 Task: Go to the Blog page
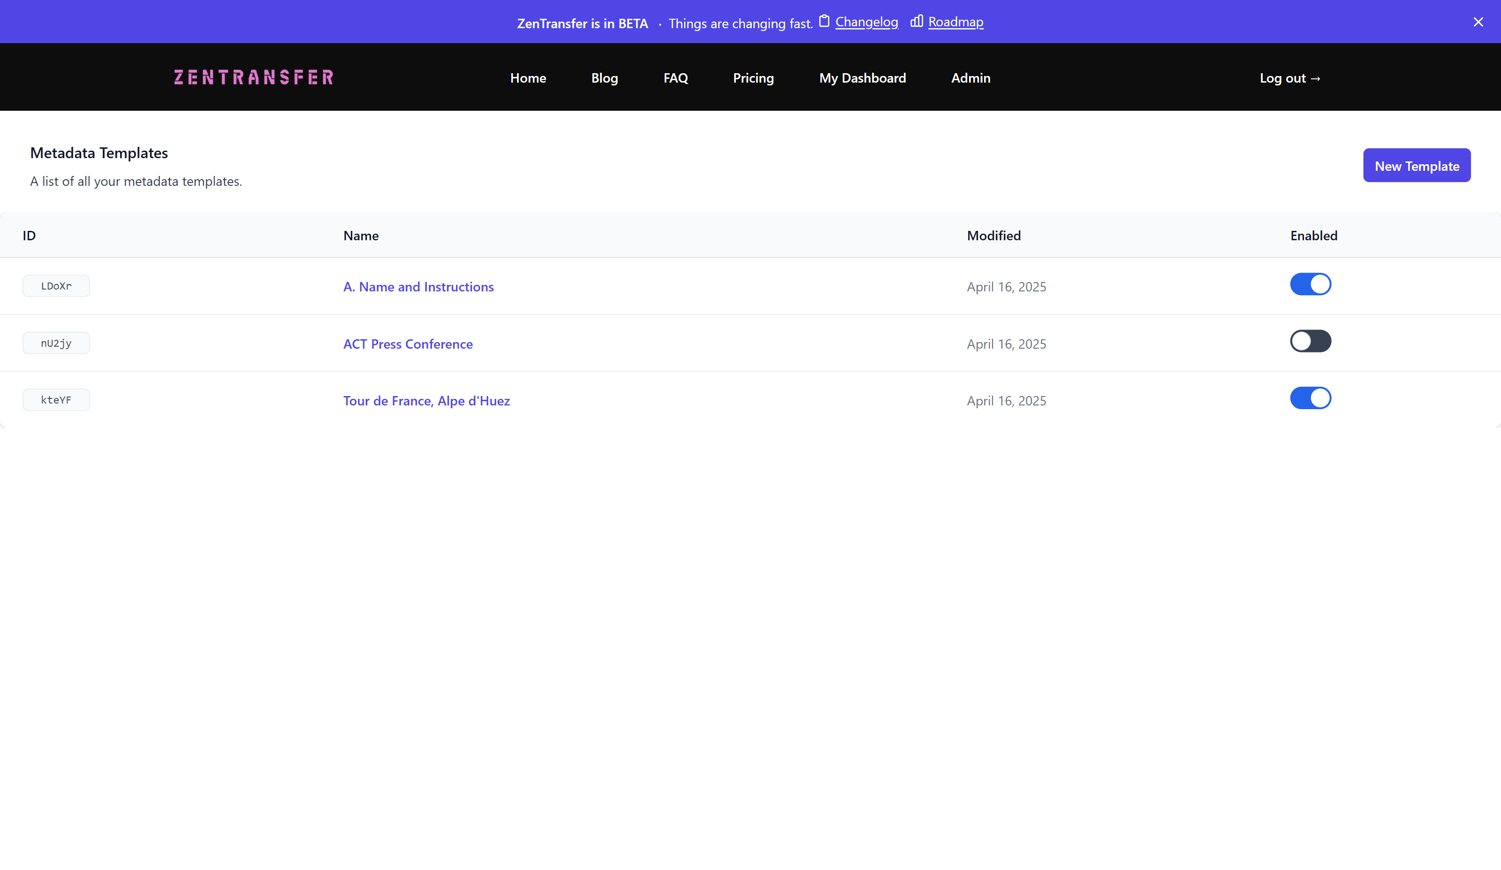pos(604,78)
